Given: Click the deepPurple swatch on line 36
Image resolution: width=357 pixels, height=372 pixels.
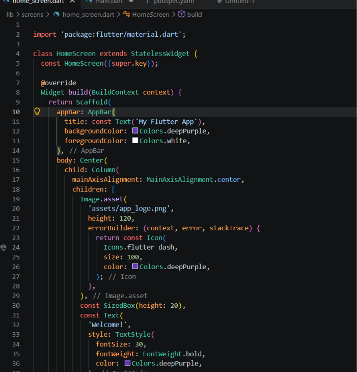Looking at the screenshot, I should [127, 363].
